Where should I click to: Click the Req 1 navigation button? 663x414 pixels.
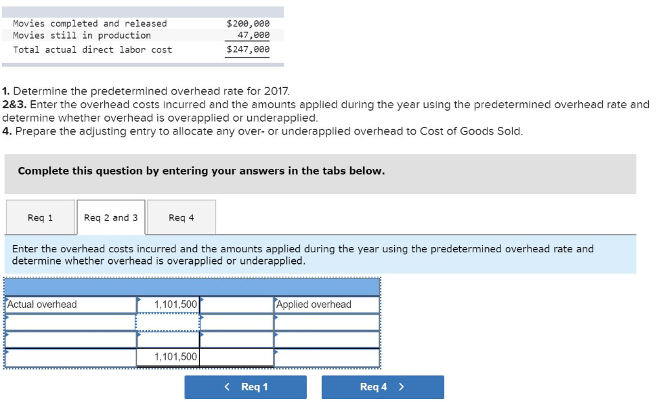pyautogui.click(x=246, y=387)
